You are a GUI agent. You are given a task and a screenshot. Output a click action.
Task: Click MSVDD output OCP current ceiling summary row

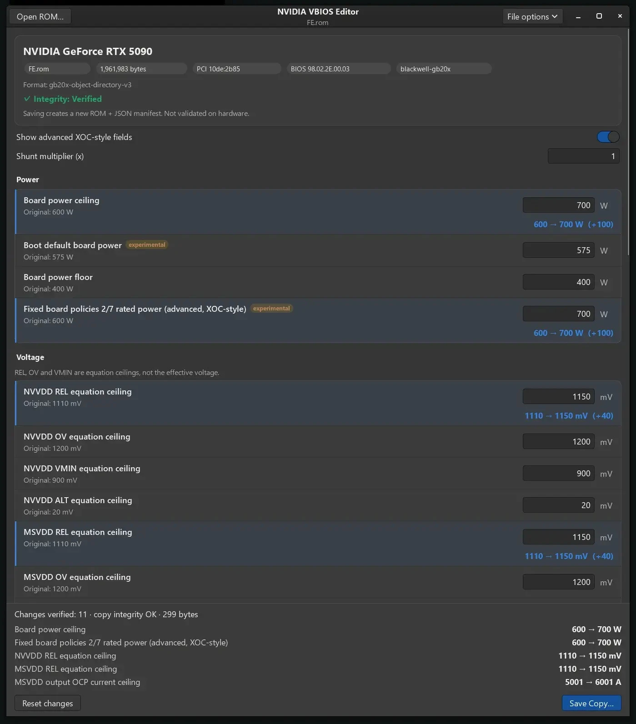tap(318, 682)
